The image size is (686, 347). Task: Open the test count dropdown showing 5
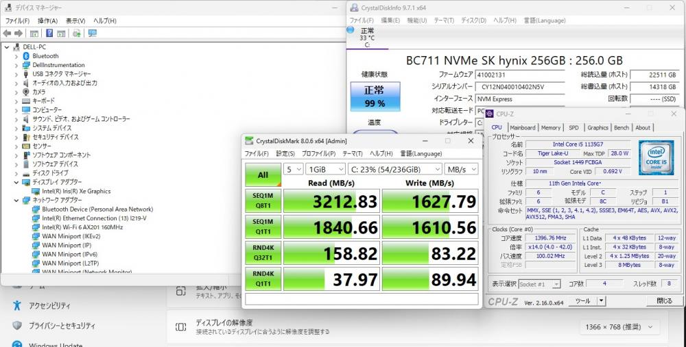click(x=293, y=169)
